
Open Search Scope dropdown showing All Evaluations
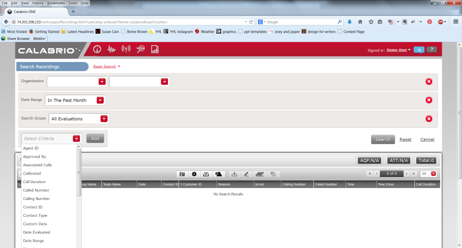(104, 119)
